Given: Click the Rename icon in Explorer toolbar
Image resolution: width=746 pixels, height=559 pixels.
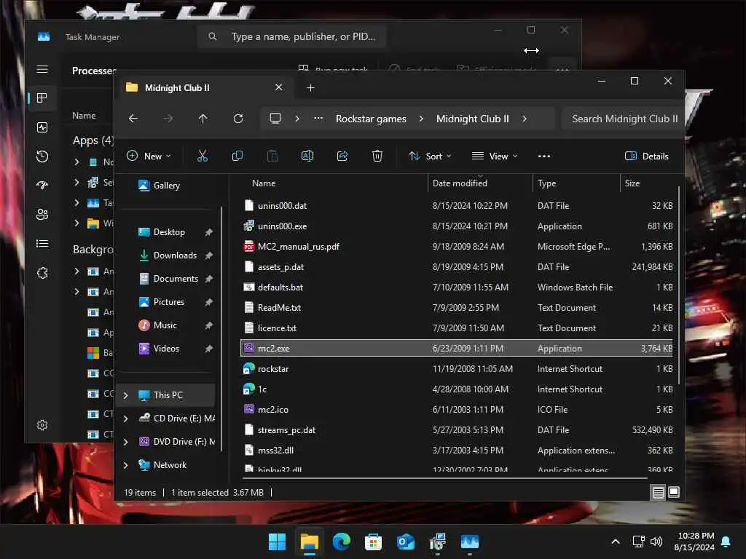Looking at the screenshot, I should (x=307, y=156).
